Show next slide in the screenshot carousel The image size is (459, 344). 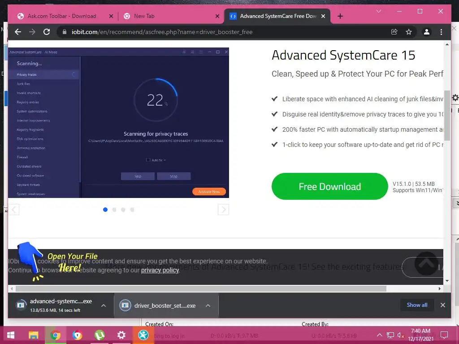click(223, 210)
